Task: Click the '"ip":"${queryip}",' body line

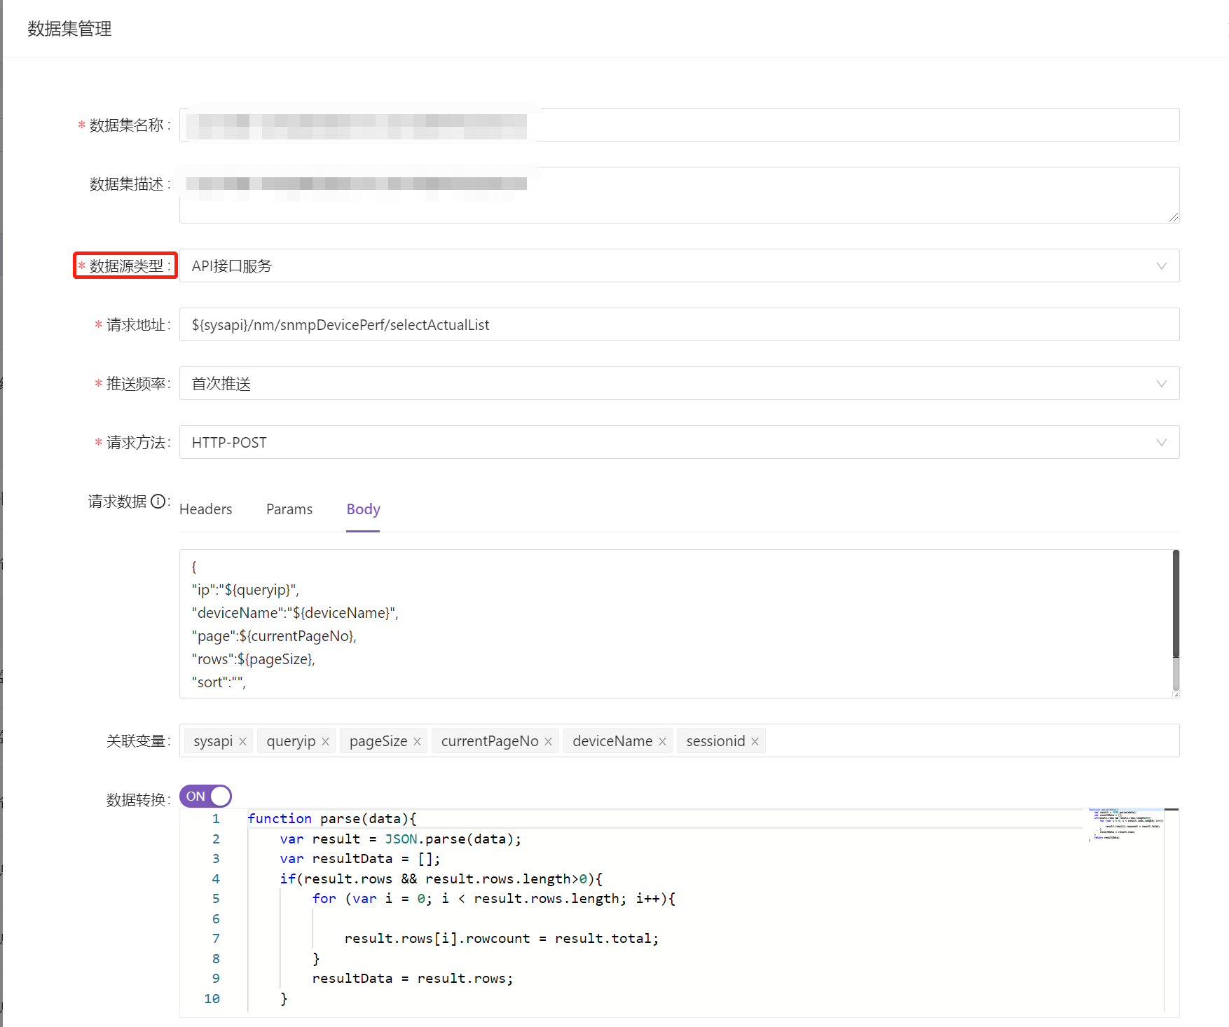Action: point(245,590)
